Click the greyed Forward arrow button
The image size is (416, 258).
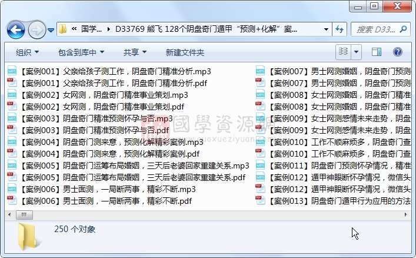point(36,30)
